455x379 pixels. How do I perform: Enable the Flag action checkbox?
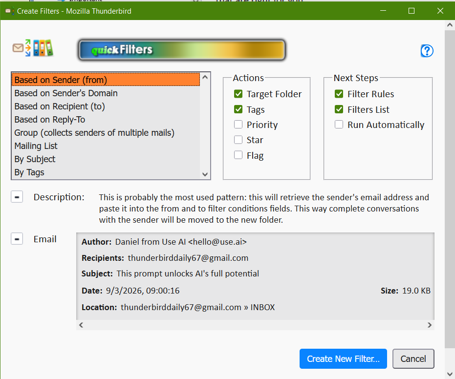[238, 155]
